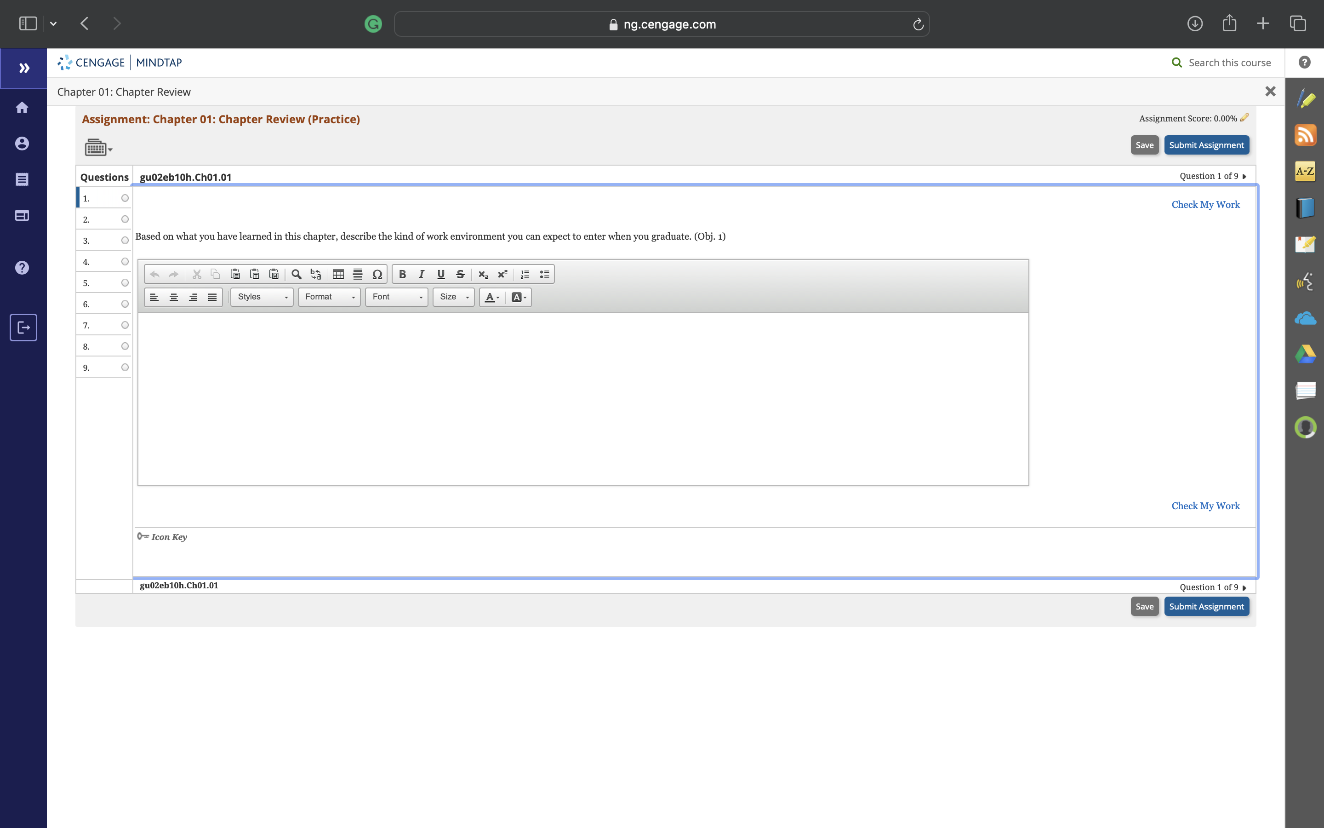1324x828 pixels.
Task: Insert a numbered list
Action: coord(525,274)
